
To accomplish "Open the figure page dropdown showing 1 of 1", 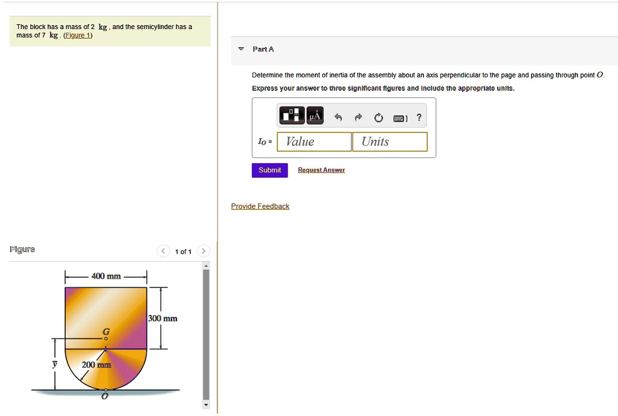I will pyautogui.click(x=183, y=251).
